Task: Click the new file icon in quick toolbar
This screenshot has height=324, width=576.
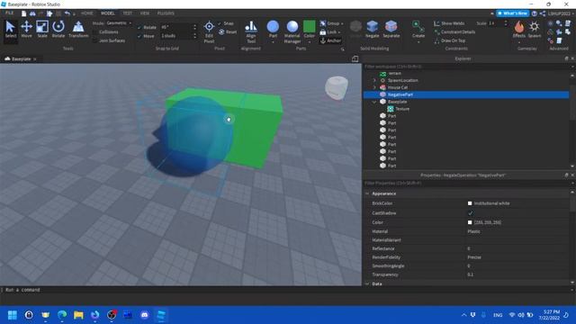Action: [24, 13]
